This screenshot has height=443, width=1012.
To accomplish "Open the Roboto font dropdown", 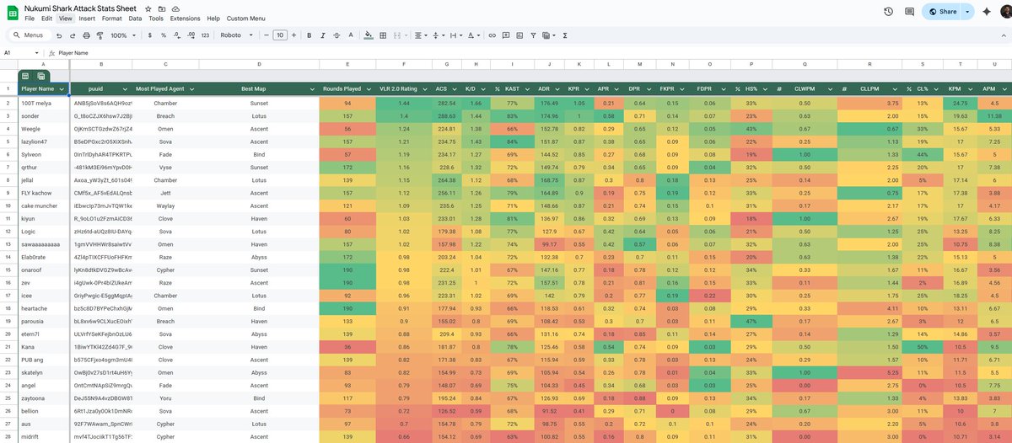I will (235, 35).
